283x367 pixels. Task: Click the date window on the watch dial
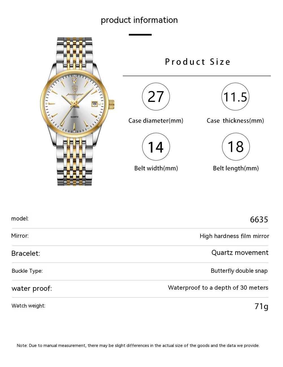94,104
